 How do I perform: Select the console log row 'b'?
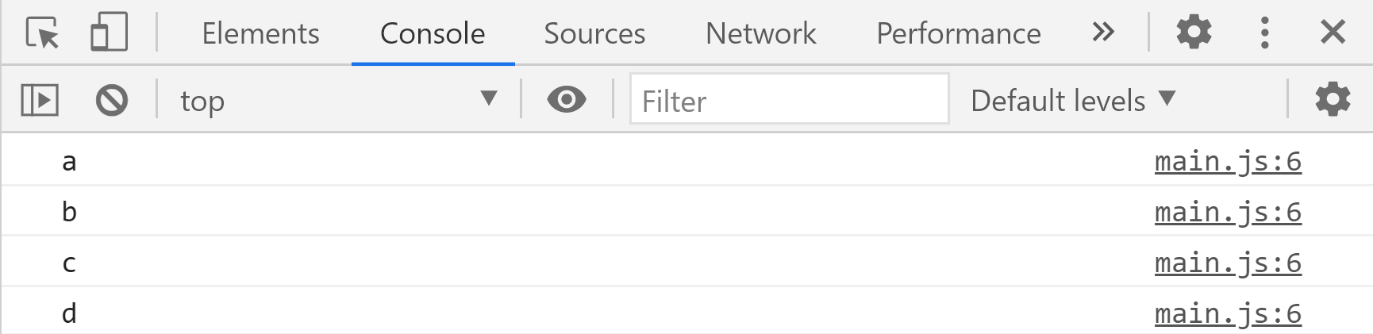[686, 211]
